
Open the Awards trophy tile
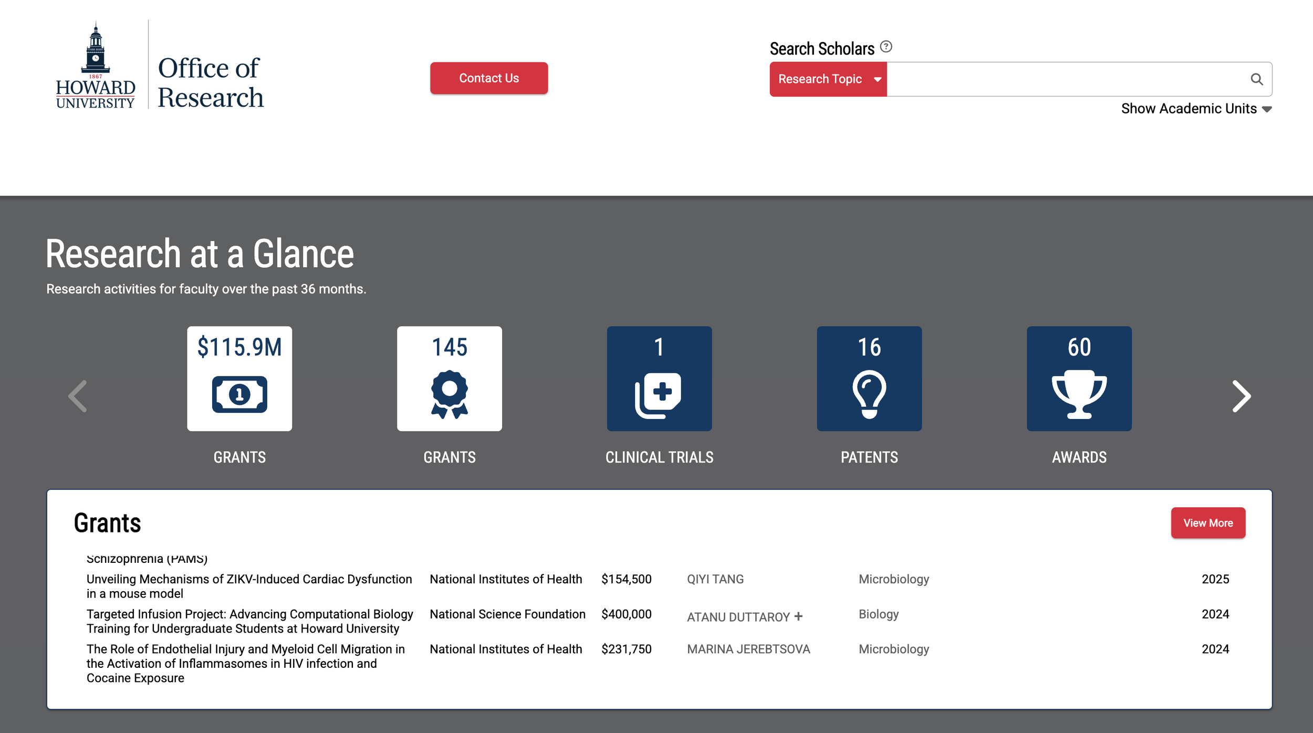[1079, 379]
